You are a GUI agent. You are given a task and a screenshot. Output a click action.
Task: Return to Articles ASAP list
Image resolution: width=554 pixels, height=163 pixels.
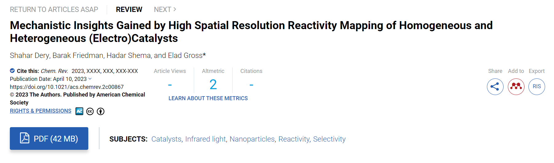pyautogui.click(x=54, y=9)
